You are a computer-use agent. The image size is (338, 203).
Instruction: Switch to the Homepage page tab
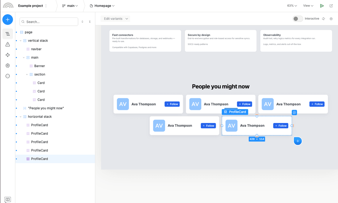pos(102,6)
